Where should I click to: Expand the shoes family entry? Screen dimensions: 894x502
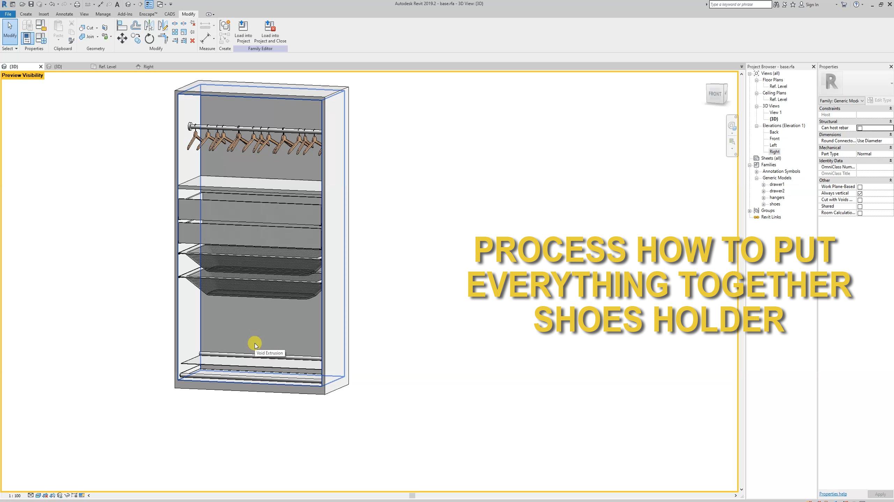[x=763, y=204]
